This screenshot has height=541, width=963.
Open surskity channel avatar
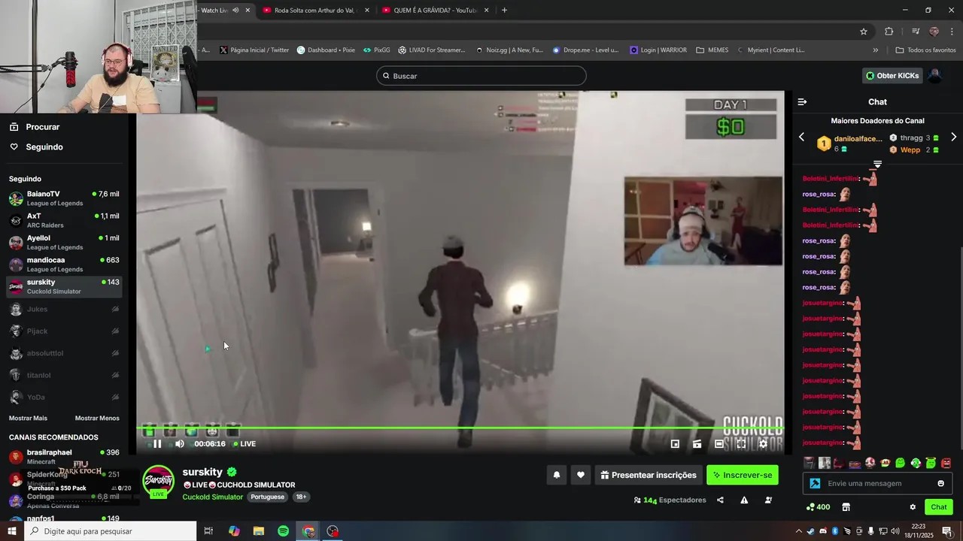click(x=159, y=482)
